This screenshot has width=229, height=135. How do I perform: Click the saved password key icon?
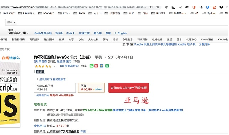click(x=151, y=7)
